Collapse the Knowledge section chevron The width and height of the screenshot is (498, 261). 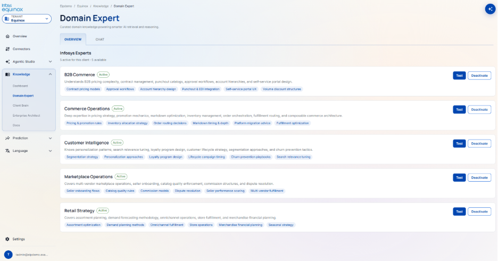coord(50,75)
